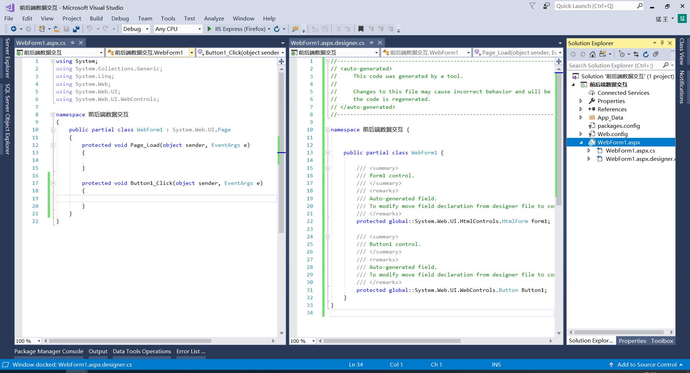Click the Send Feedback icon in the title bar
The width and height of the screenshot is (690, 373).
pos(546,6)
